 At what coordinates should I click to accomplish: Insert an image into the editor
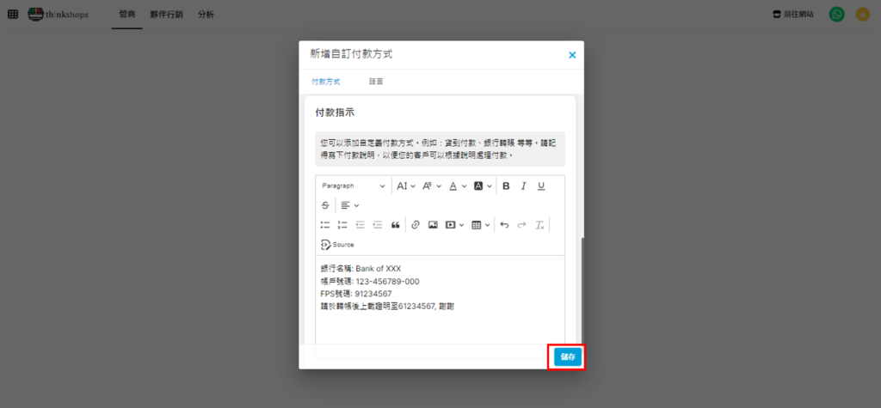pos(433,225)
